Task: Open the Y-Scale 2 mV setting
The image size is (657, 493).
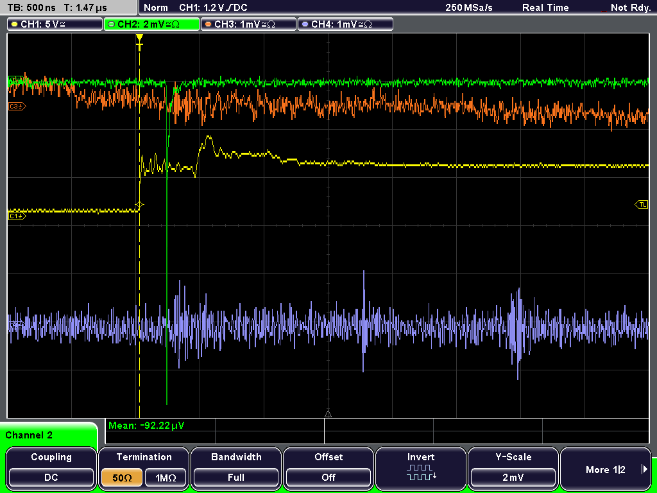Action: (x=513, y=467)
